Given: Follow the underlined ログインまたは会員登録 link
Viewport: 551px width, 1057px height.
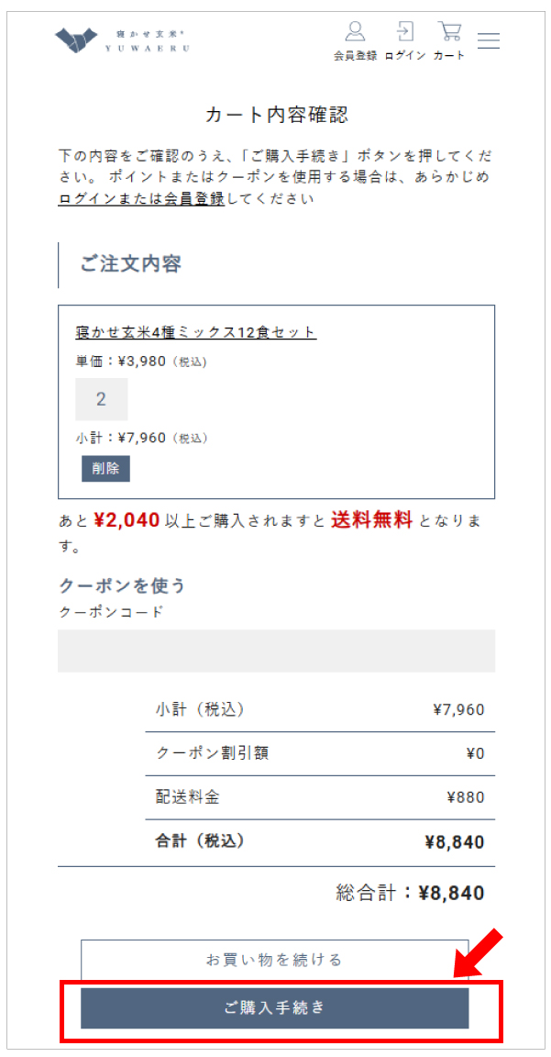Looking at the screenshot, I should click(141, 199).
